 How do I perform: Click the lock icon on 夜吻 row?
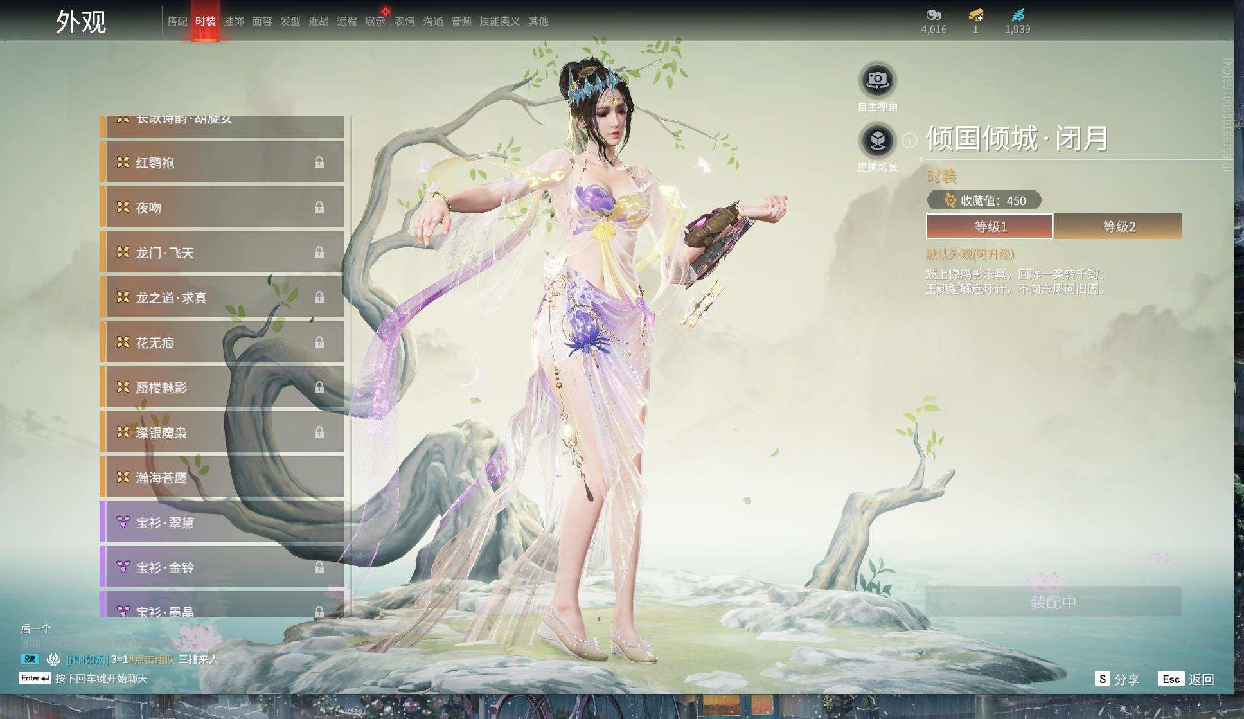[x=319, y=208]
